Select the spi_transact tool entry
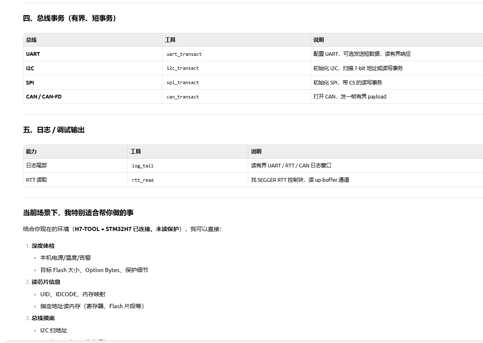 click(x=183, y=82)
